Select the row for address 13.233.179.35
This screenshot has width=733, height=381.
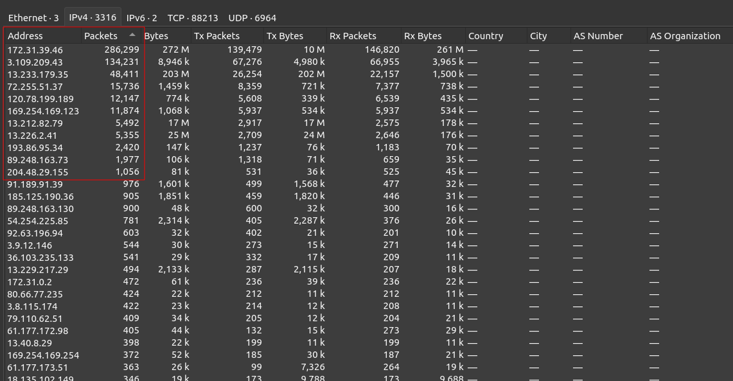pyautogui.click(x=37, y=74)
